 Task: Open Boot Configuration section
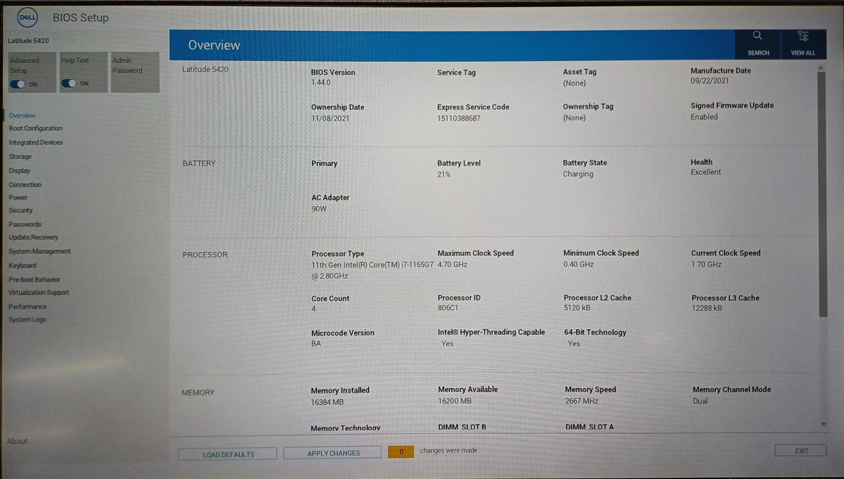36,129
